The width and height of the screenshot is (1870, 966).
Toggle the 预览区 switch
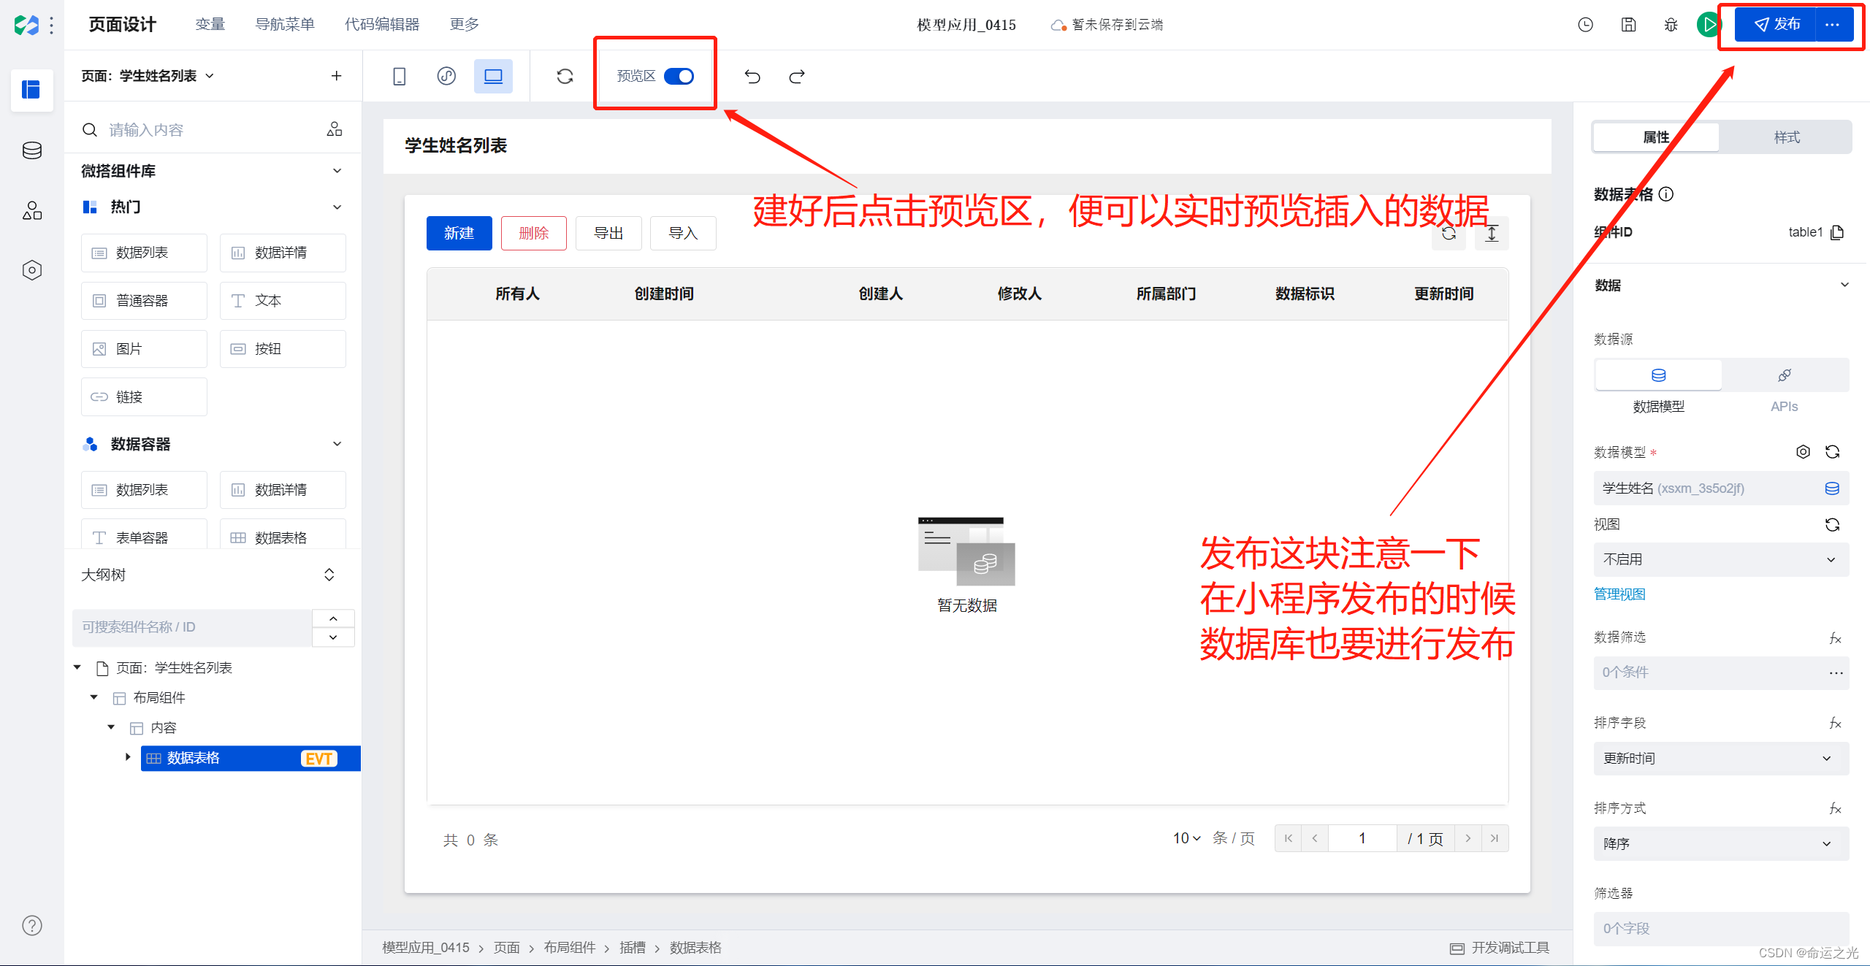coord(679,76)
